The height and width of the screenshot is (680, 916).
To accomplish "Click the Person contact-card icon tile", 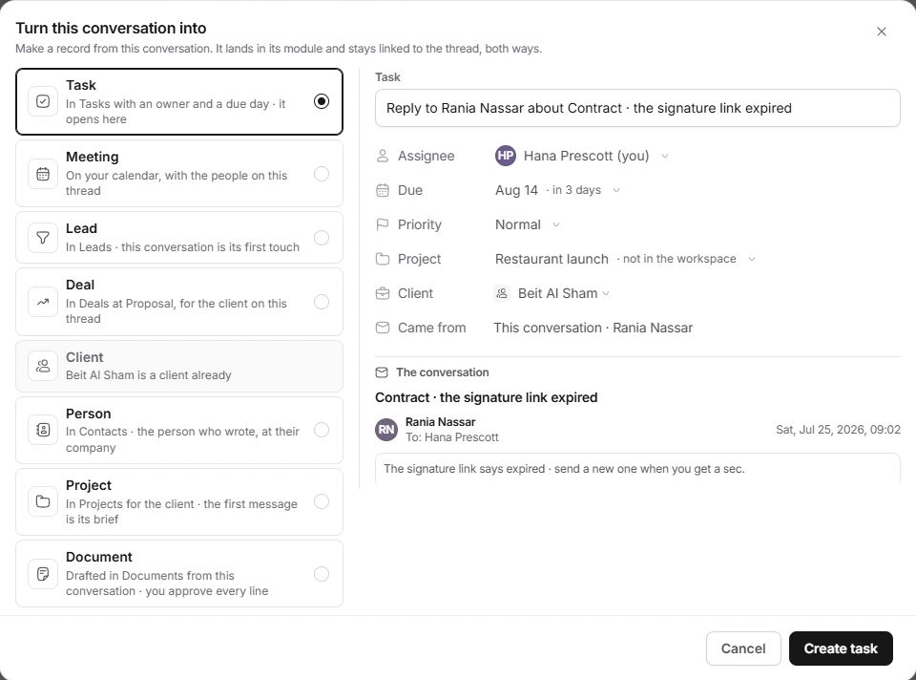I will 43,430.
